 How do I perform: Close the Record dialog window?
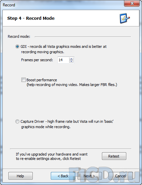132,3
